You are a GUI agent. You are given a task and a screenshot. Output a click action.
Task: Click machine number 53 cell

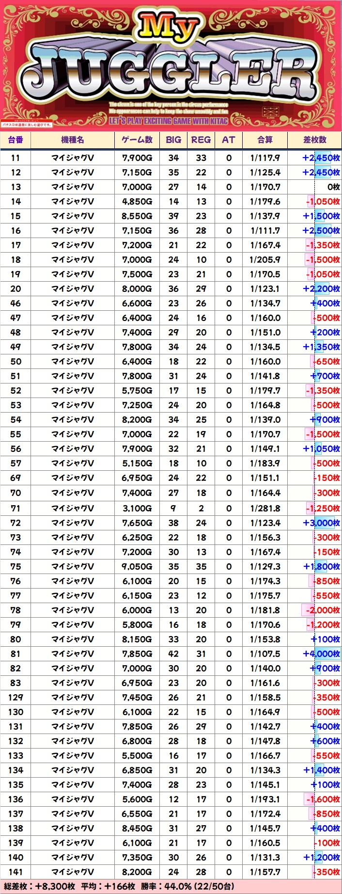coord(16,405)
